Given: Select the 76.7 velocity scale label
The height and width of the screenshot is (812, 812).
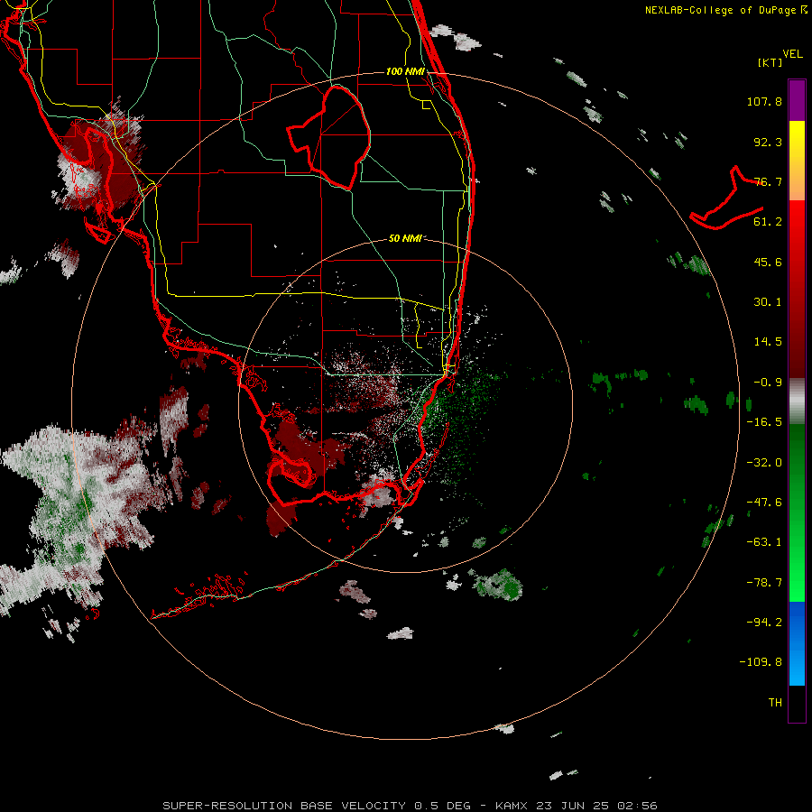Looking at the screenshot, I should [x=768, y=181].
